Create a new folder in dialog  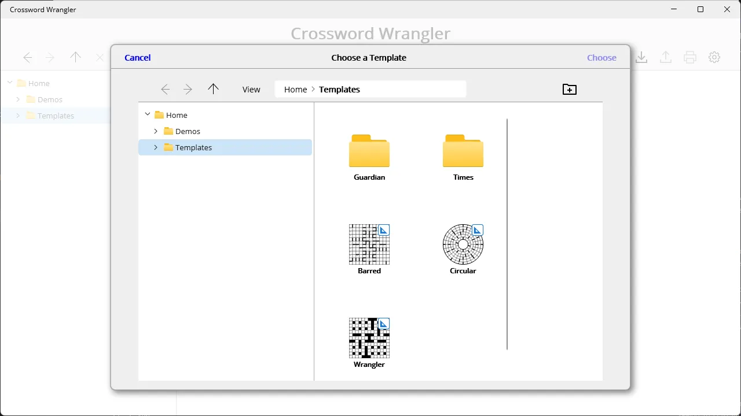coord(570,90)
